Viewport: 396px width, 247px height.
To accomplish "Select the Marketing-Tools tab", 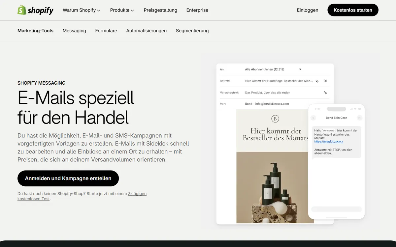I will 35,31.
